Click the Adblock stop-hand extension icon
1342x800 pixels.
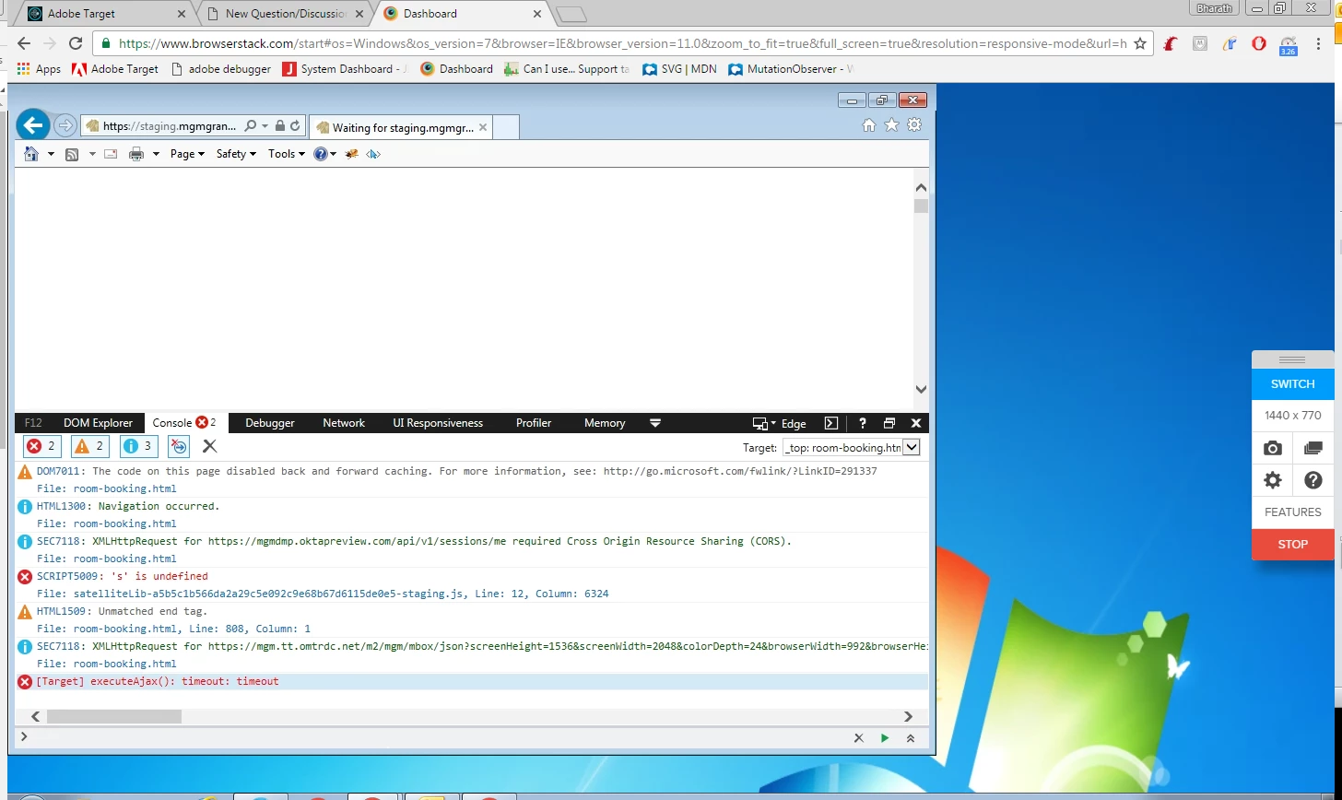[x=1258, y=43]
